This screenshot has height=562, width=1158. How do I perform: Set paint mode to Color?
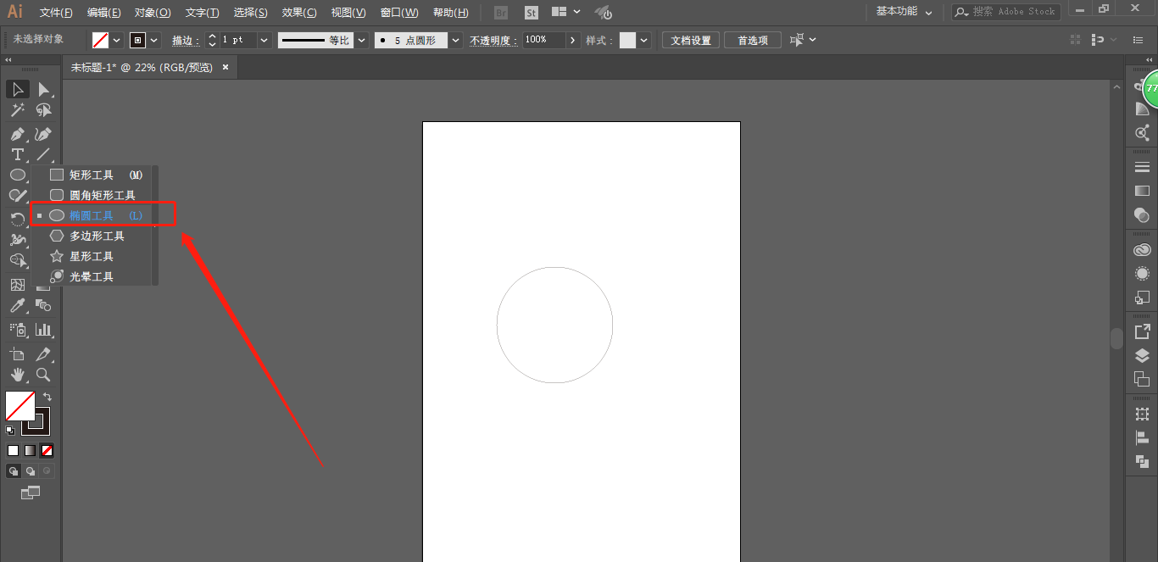pyautogui.click(x=13, y=451)
